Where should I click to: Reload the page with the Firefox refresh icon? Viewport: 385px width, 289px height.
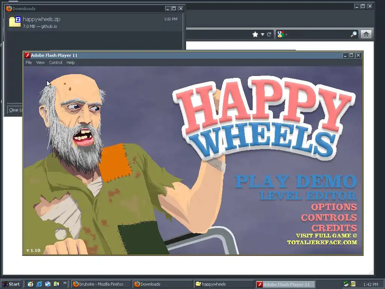click(269, 34)
